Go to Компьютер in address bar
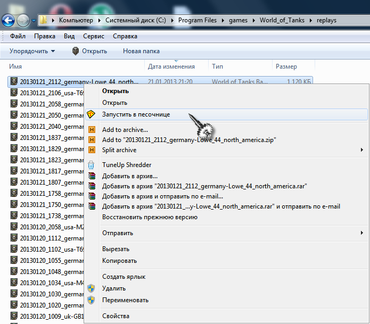The width and height of the screenshot is (370, 324). point(76,20)
